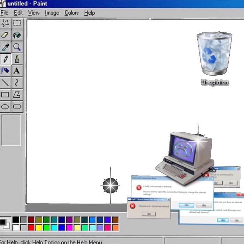Image resolution: width=244 pixels, height=244 pixels.
Task: Choose the Pencil tool
Action: click(x=5, y=59)
